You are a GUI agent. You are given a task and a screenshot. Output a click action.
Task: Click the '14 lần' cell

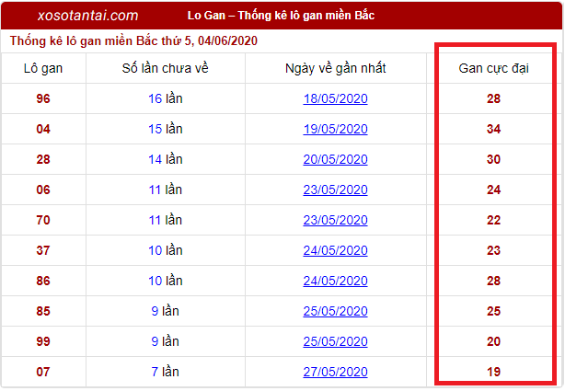(166, 159)
